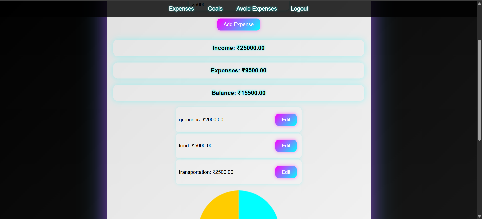Image resolution: width=482 pixels, height=219 pixels.
Task: Click the transportation ₹2500.00 entry text
Action: [x=206, y=172]
